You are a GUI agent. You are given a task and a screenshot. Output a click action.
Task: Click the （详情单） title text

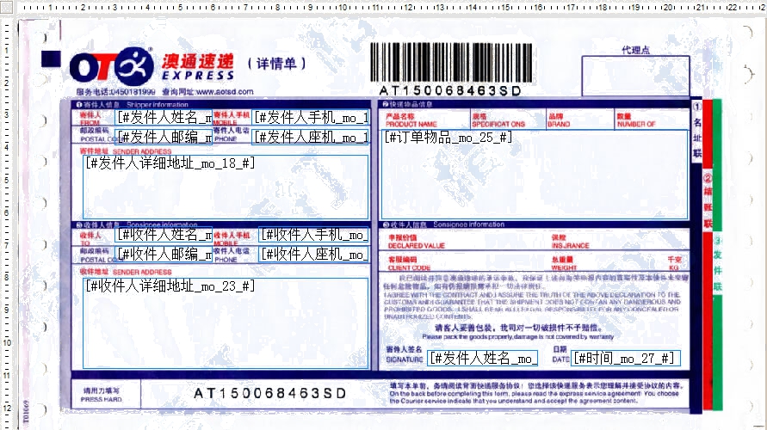click(x=277, y=64)
